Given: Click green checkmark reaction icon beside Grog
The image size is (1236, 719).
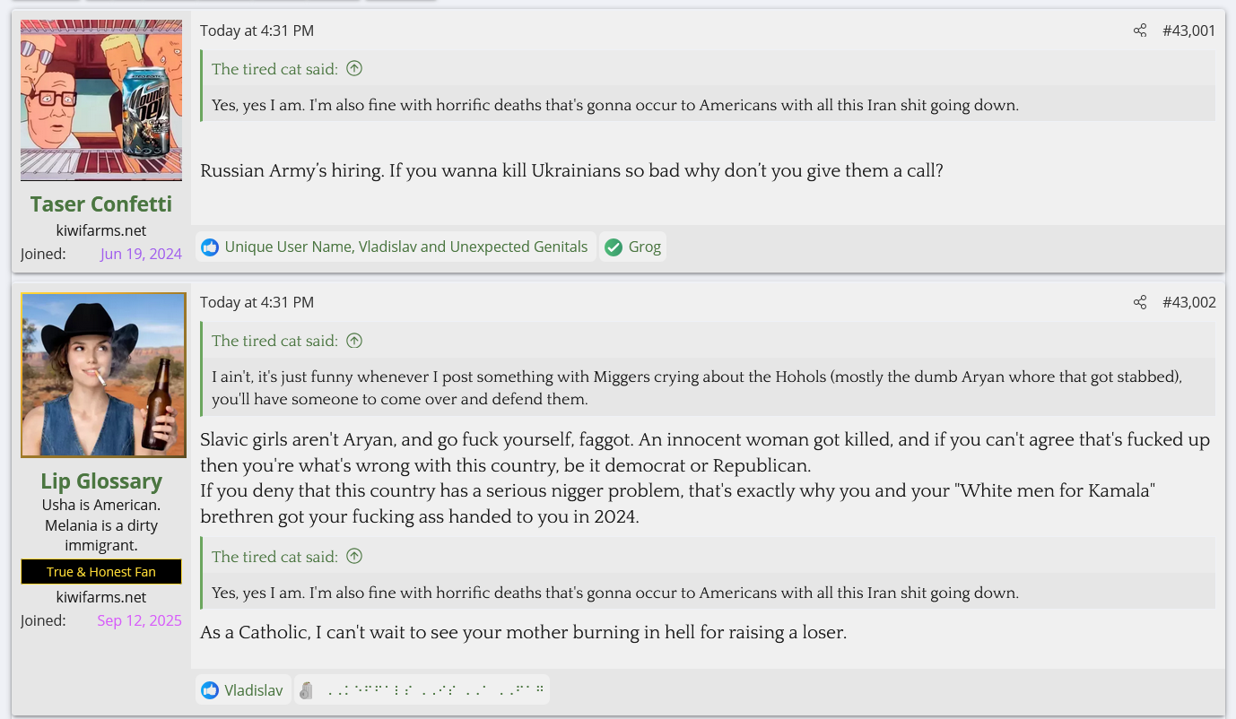Looking at the screenshot, I should coord(614,247).
